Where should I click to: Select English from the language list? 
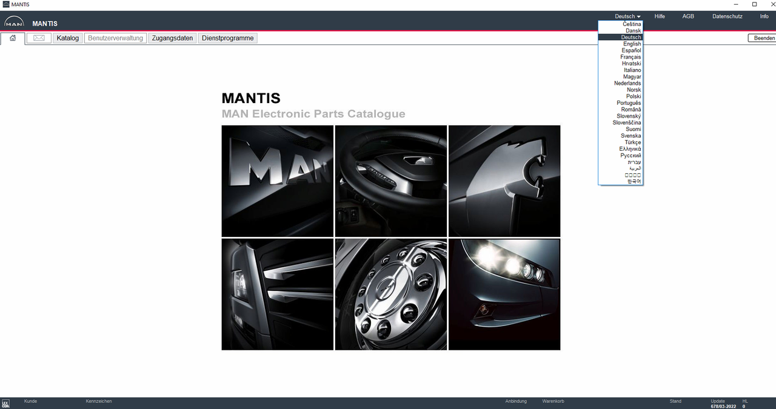[x=621, y=44]
